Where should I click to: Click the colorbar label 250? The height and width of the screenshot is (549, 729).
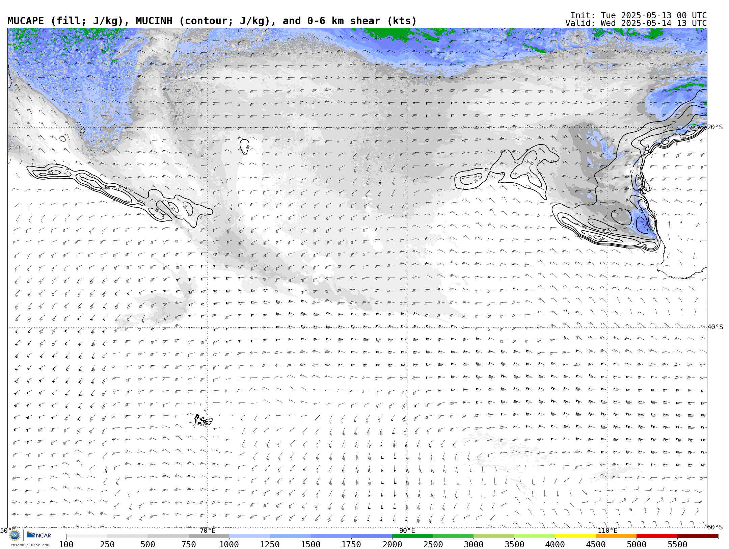point(107,545)
